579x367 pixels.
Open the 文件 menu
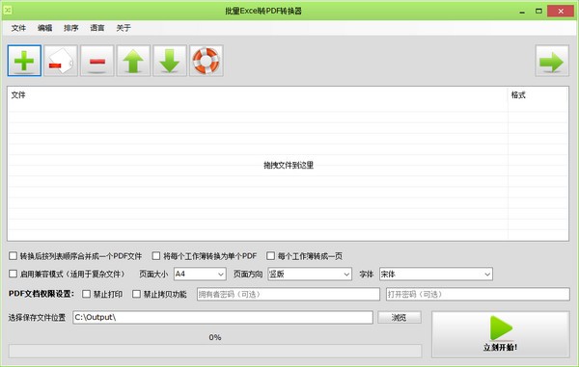click(18, 28)
